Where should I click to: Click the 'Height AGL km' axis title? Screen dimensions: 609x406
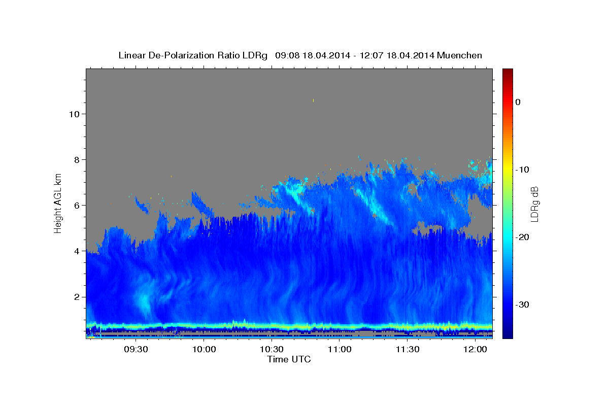58,204
